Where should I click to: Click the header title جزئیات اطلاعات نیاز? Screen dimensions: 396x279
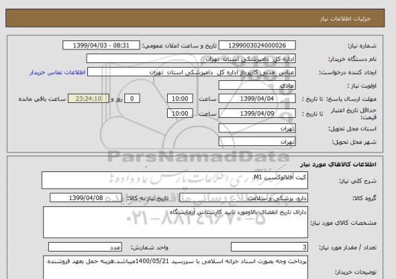pos(345,19)
